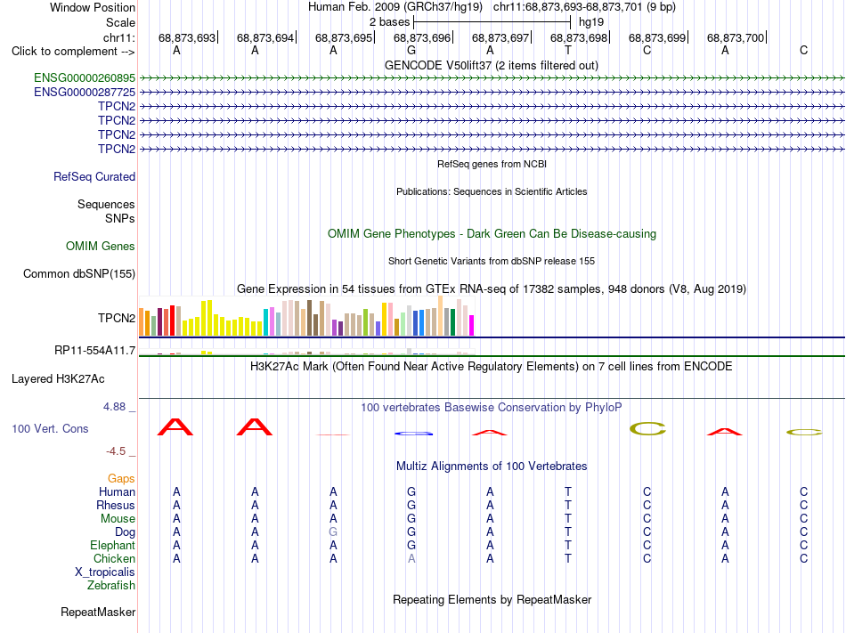Click the 'RefSeq genes from NCBI' title
The image size is (846, 633).
click(x=492, y=164)
